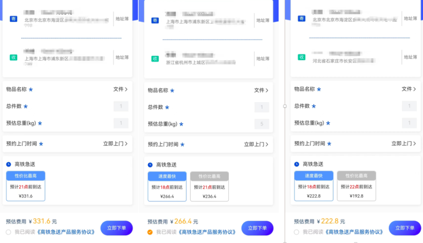
Task: Open 地址簿 for the sender Beijing address, ¥222.8 order
Action: click(x=410, y=19)
